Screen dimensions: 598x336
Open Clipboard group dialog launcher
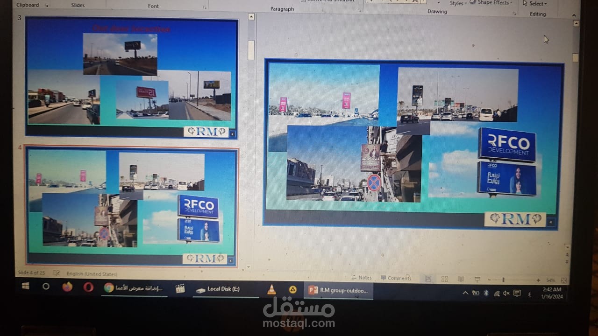pos(46,5)
